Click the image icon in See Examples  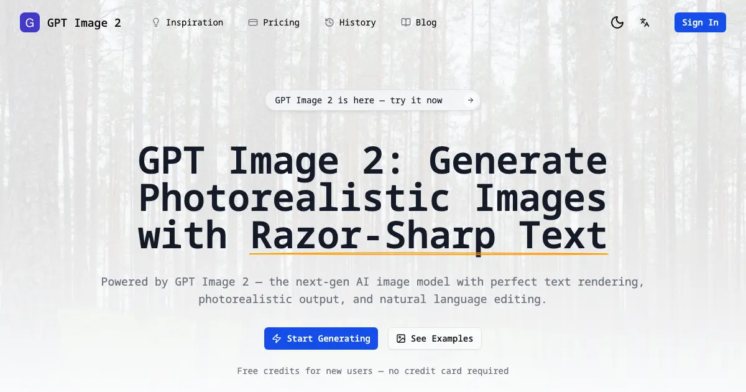401,338
